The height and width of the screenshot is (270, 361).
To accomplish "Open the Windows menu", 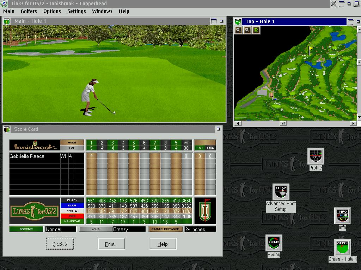I will [102, 11].
